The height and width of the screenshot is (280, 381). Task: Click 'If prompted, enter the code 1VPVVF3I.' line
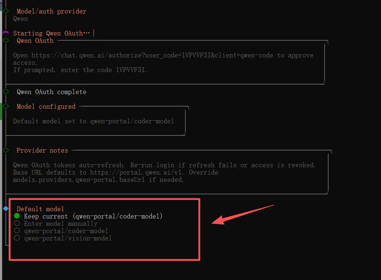pyautogui.click(x=80, y=70)
